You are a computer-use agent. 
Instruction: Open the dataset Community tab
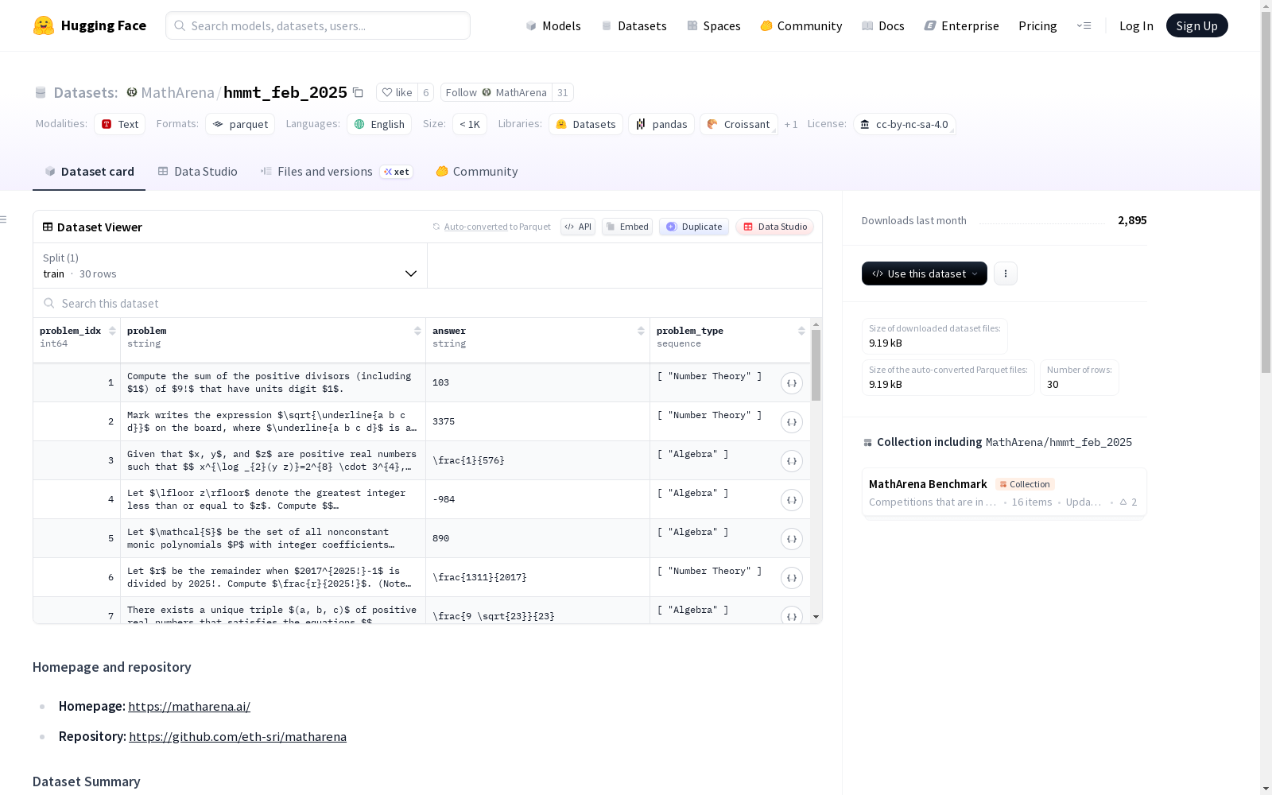pyautogui.click(x=477, y=172)
